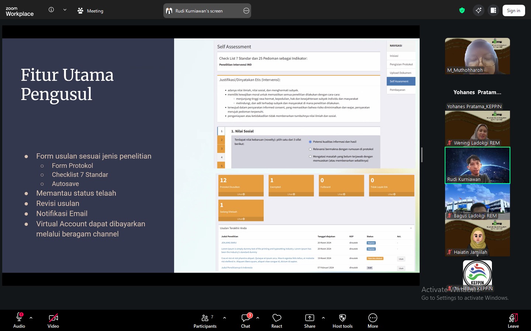The width and height of the screenshot is (531, 331).
Task: Open the More options icon
Action: [x=372, y=318]
